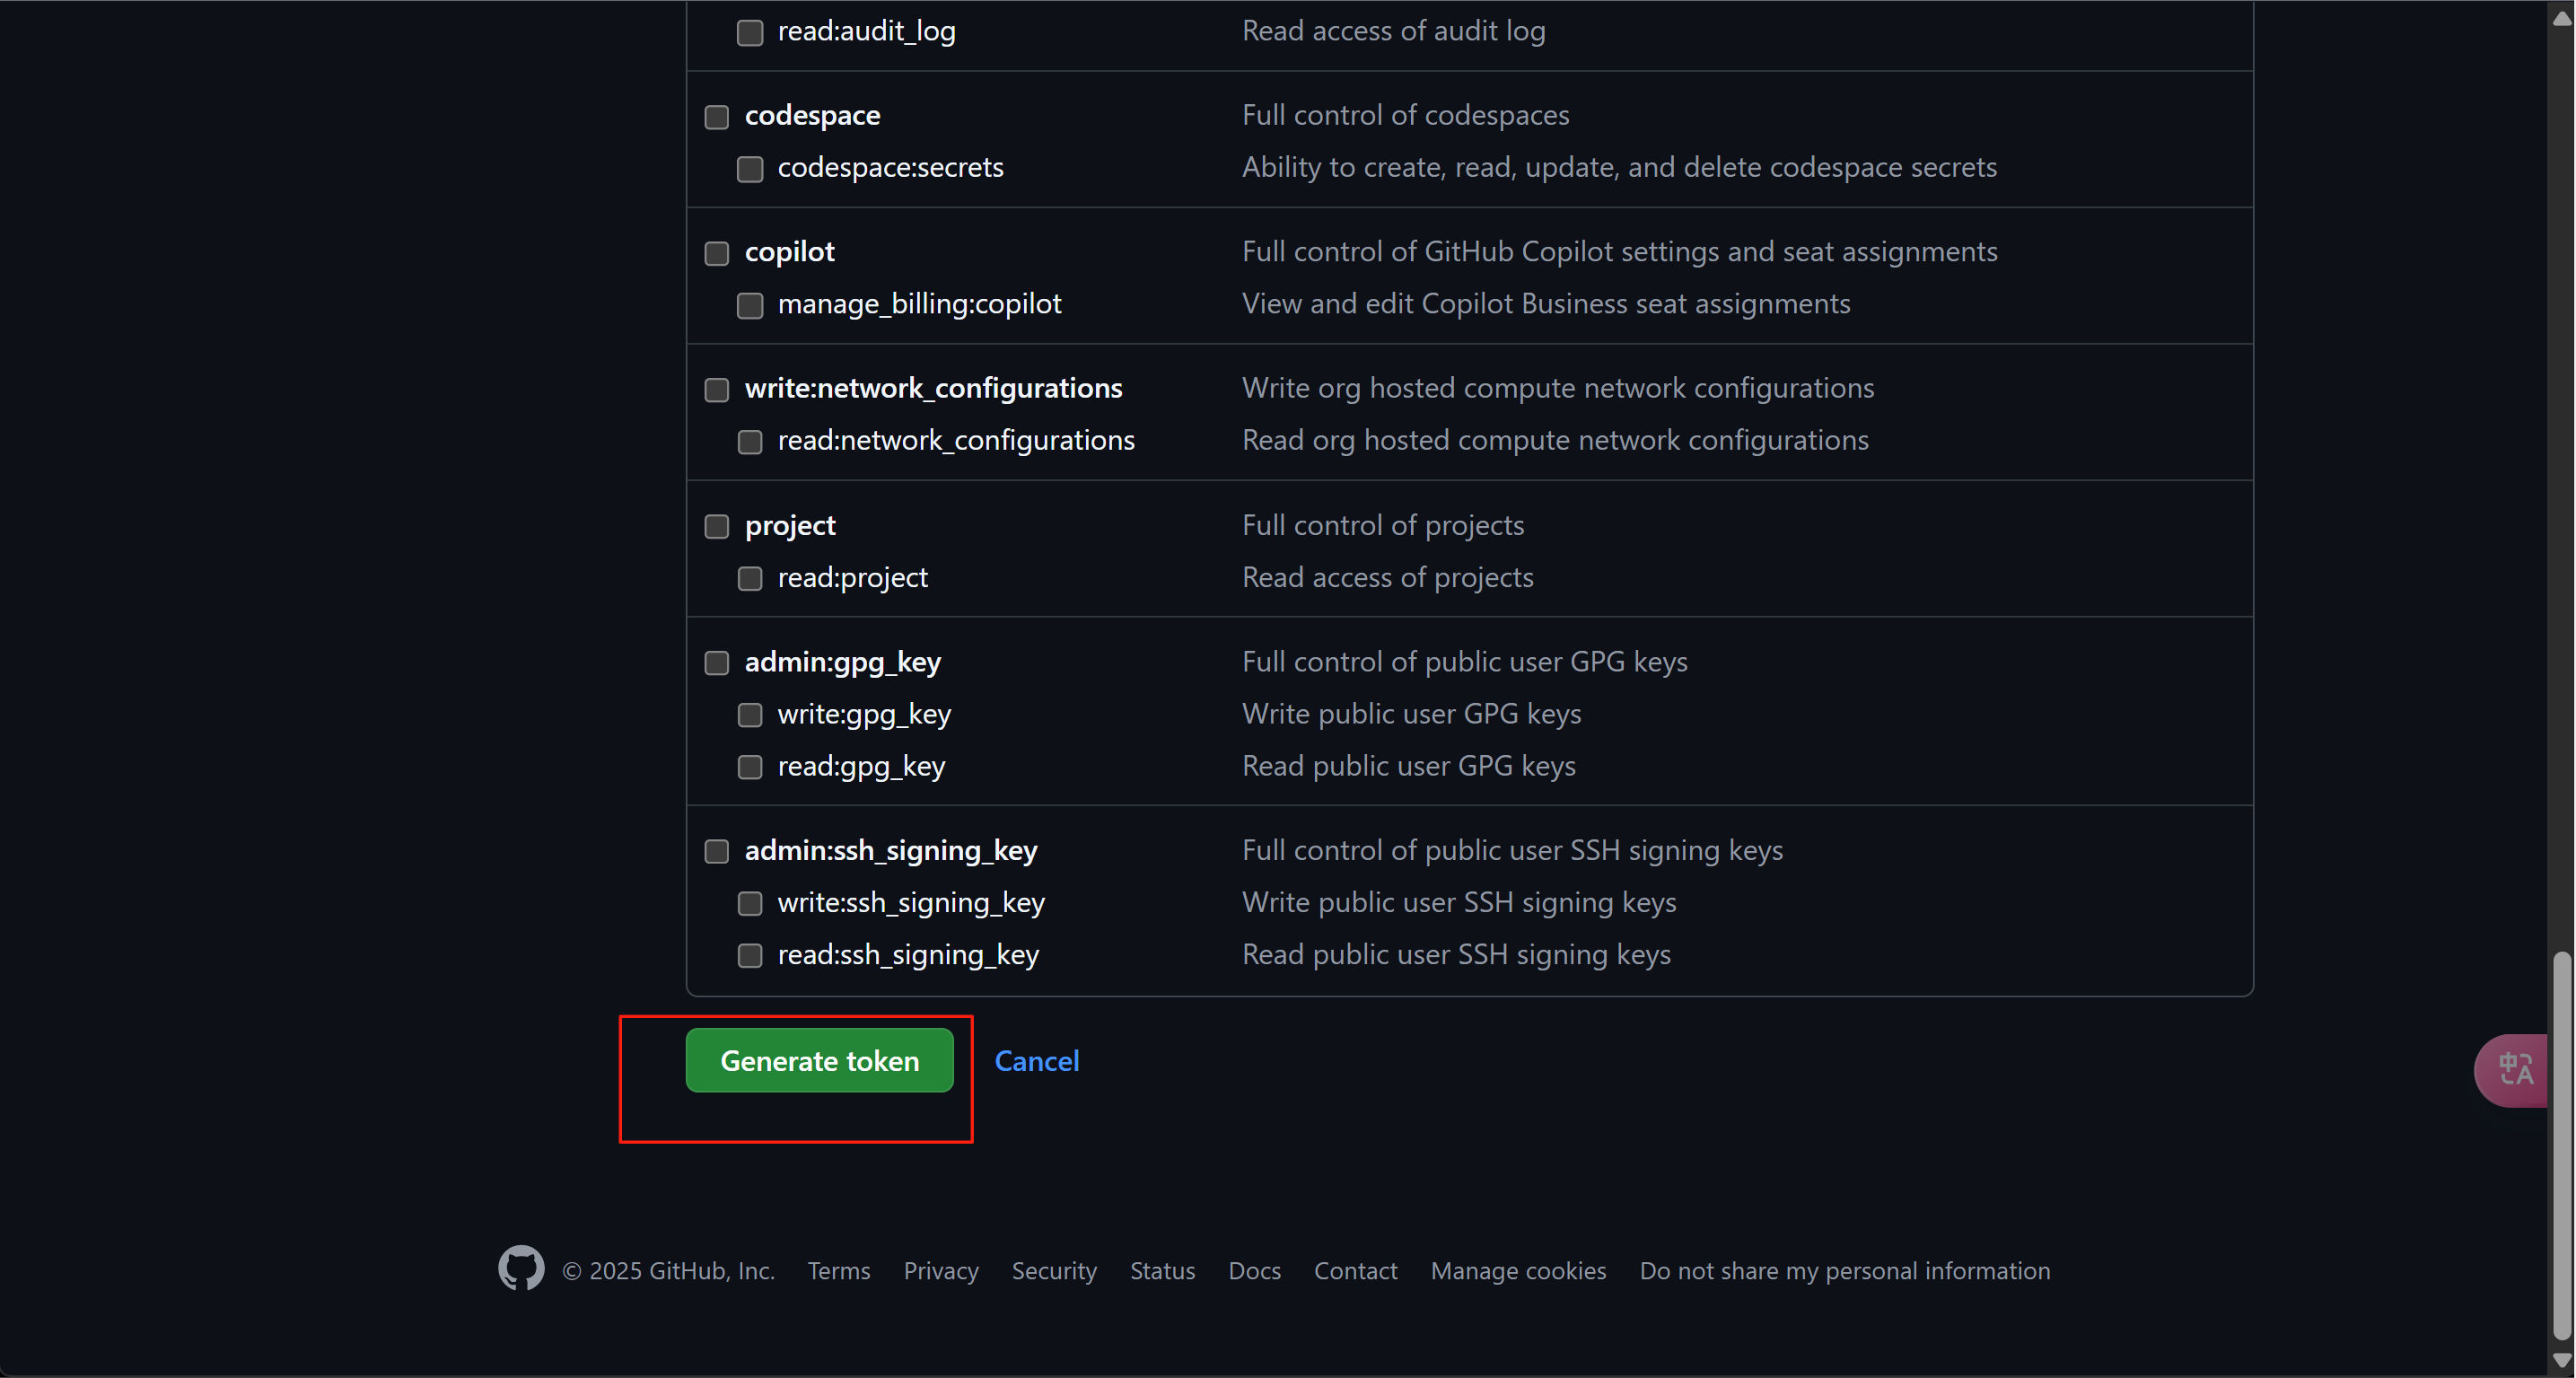2576x1378 pixels.
Task: Enable read:network_configurations access
Action: click(x=750, y=442)
